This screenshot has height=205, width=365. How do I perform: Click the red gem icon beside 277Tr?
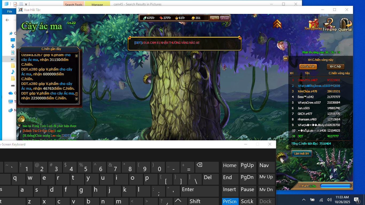pos(161,18)
